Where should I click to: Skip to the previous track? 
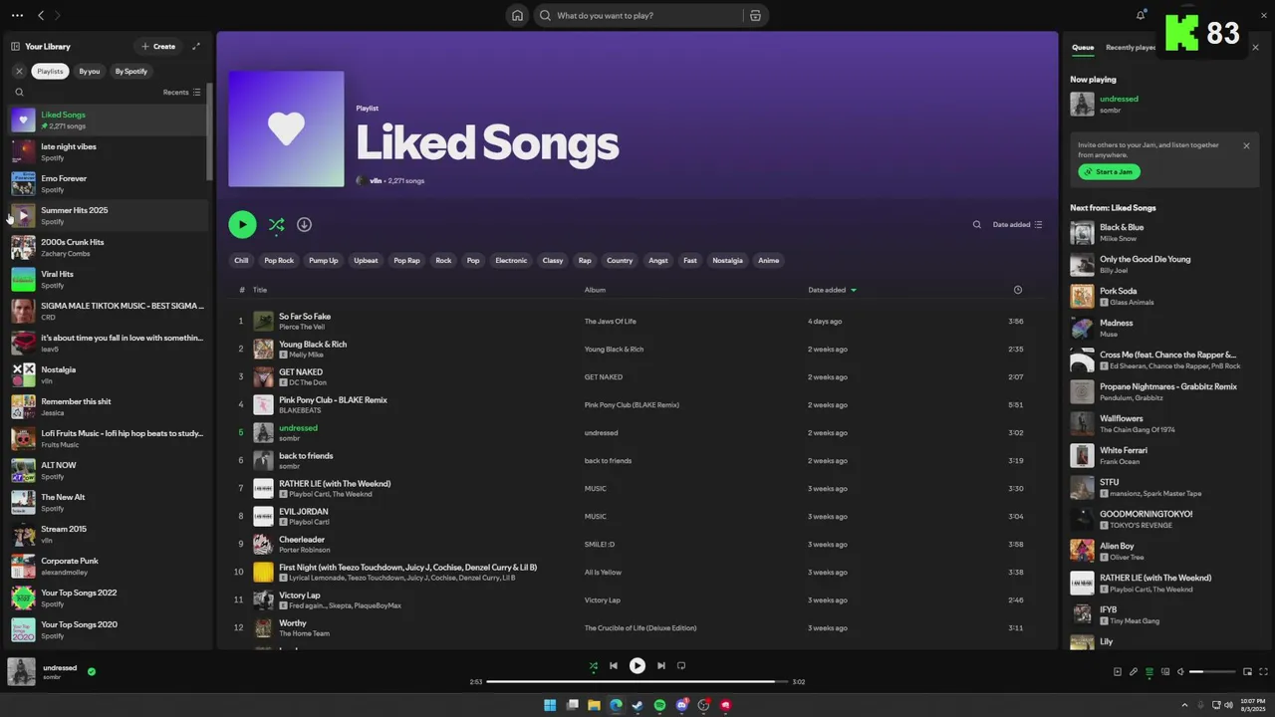[x=614, y=665]
